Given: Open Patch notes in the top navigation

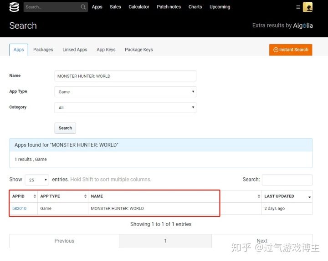Looking at the screenshot, I should (169, 7).
